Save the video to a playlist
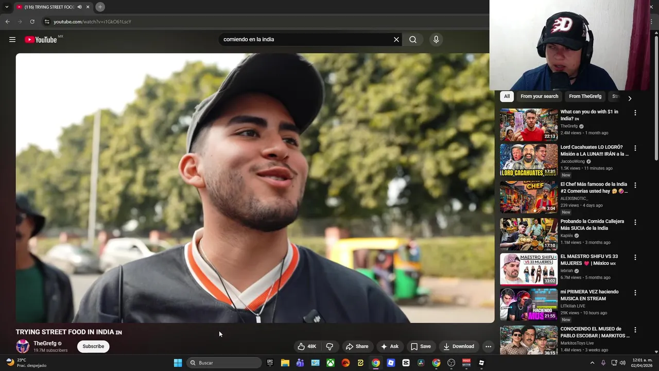 (x=421, y=346)
